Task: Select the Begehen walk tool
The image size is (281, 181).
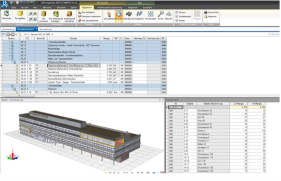Action: click(139, 15)
